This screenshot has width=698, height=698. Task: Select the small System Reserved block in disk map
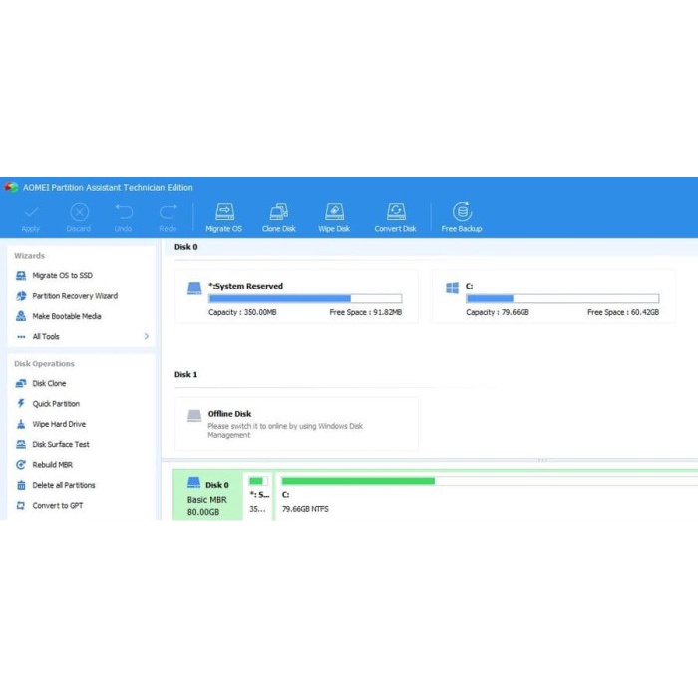tap(259, 495)
